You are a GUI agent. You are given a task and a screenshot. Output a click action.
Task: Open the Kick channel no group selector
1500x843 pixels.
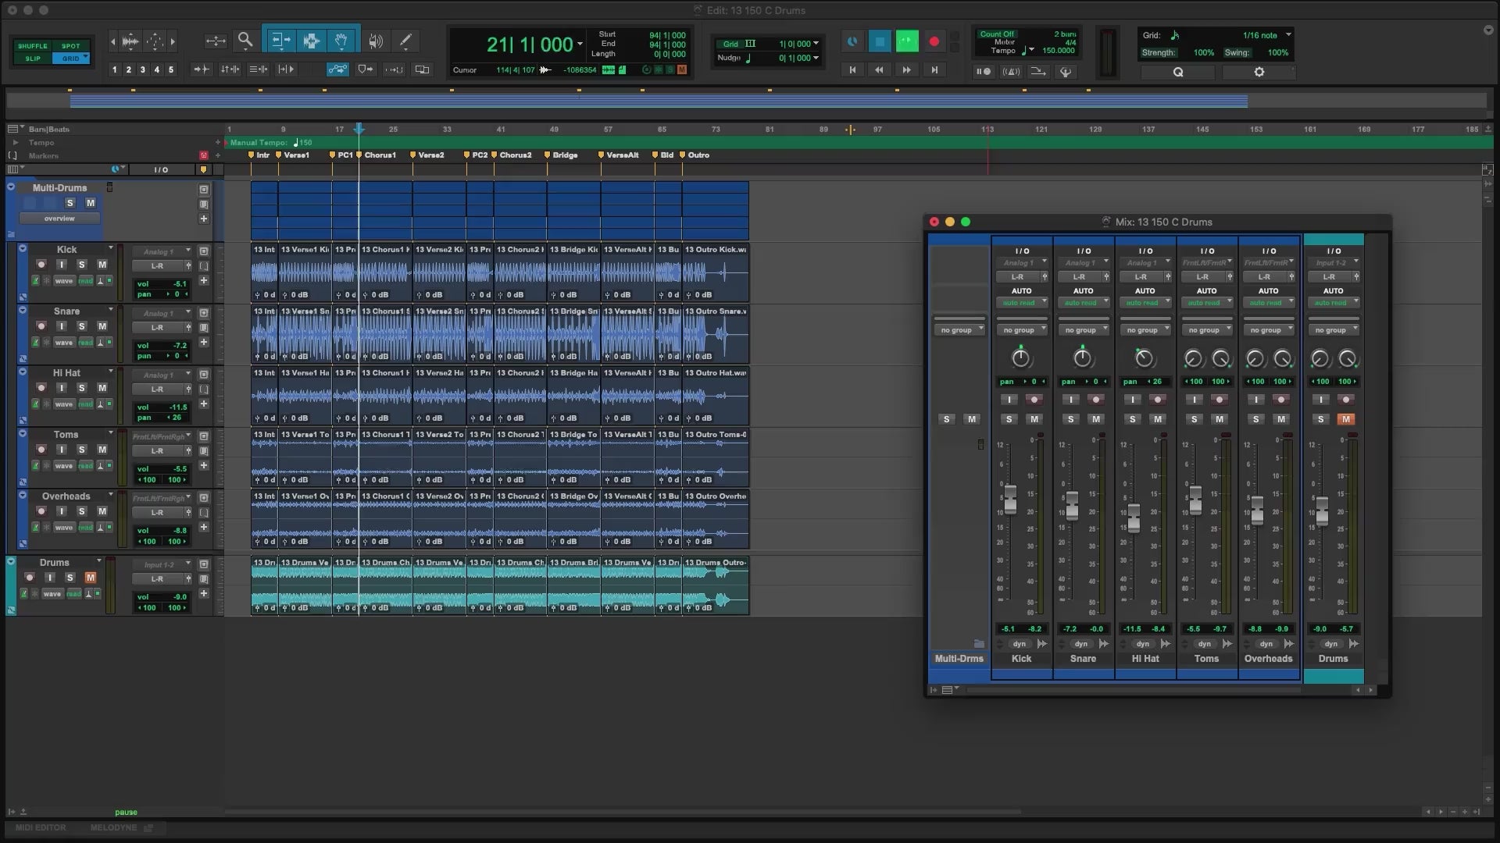(1022, 330)
